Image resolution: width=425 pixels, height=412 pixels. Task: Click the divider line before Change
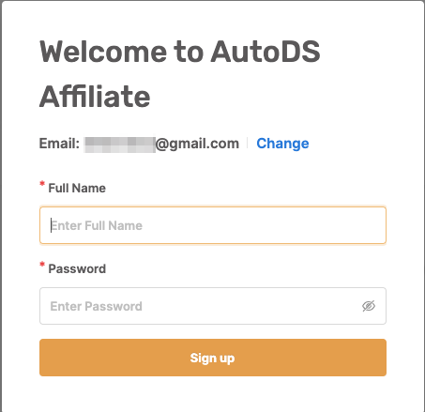pos(248,144)
